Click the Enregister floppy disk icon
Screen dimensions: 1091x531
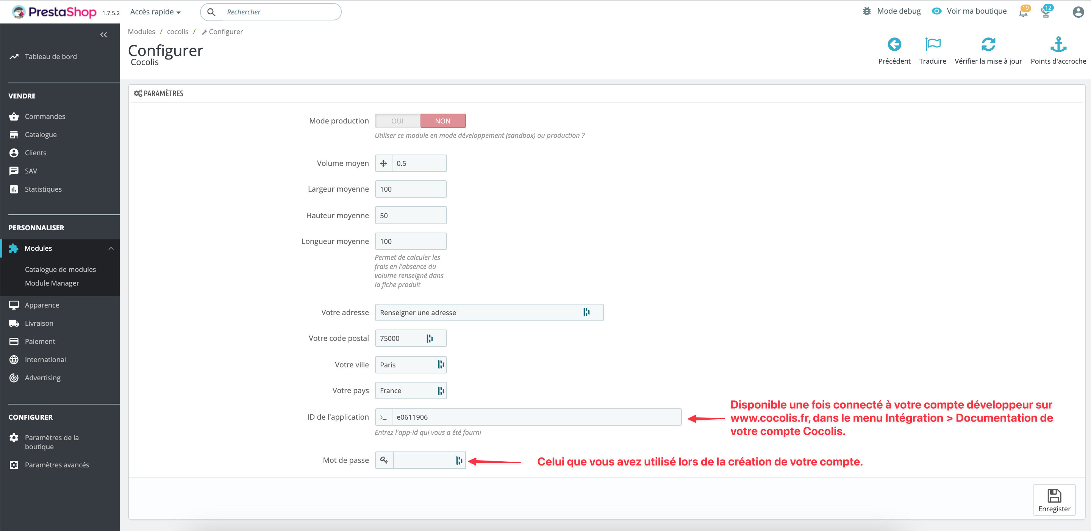click(x=1054, y=495)
